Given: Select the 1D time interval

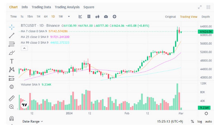Looking at the screenshot, I should coord(53,17).
